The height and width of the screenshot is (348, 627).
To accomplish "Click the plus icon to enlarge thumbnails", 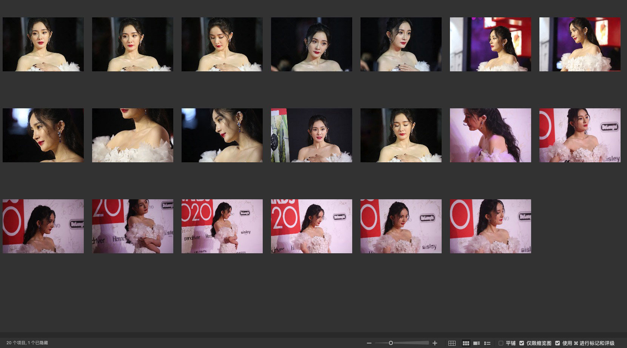I will coord(435,343).
